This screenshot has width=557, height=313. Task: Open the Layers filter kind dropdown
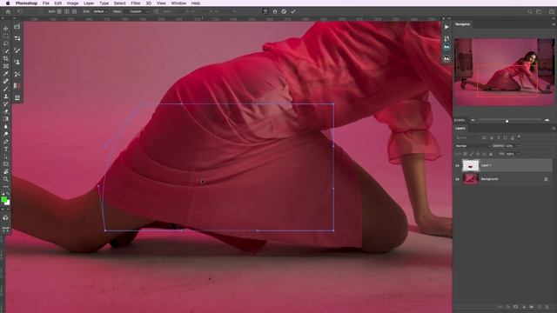click(x=468, y=137)
